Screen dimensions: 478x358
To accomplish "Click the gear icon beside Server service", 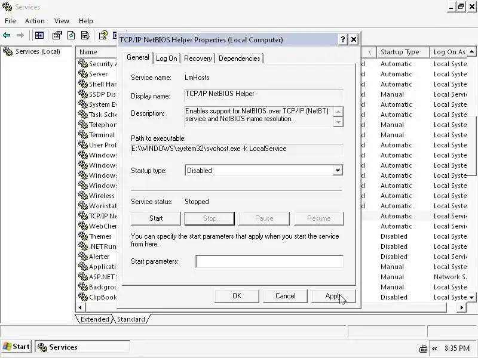I will click(83, 73).
